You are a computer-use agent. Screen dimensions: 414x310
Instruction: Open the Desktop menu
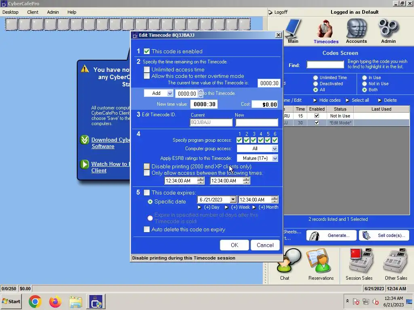pyautogui.click(x=11, y=12)
